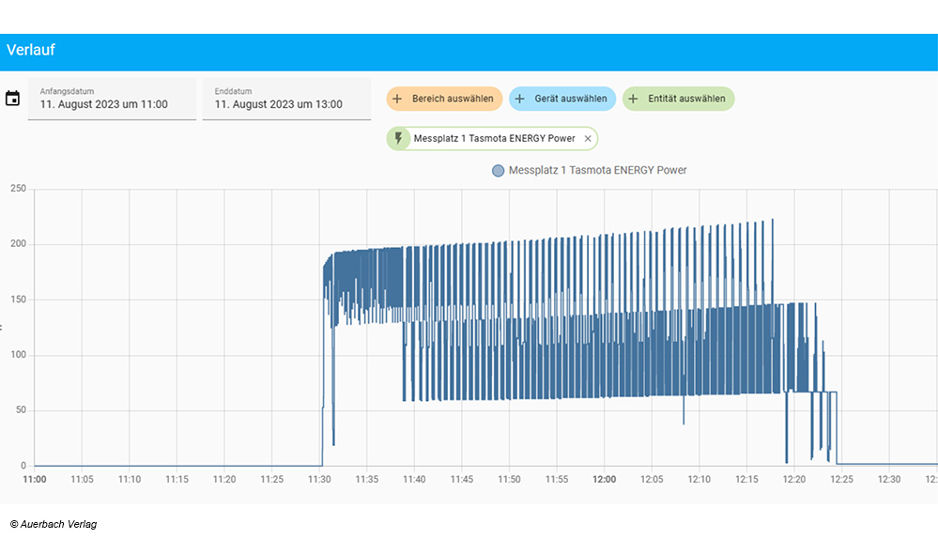
Task: Click the 200 value on the y-axis
Action: [19, 243]
